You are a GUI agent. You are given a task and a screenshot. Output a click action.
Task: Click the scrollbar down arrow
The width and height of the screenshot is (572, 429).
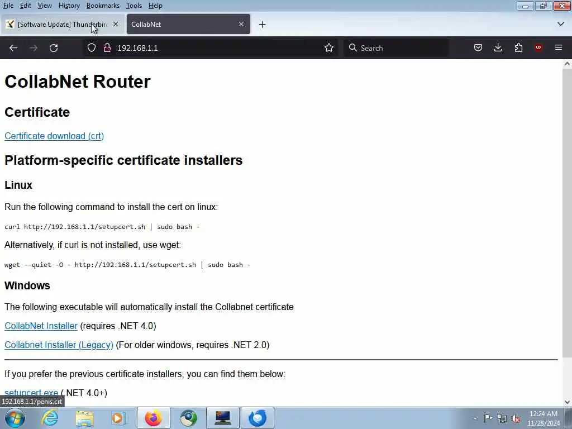[567, 402]
